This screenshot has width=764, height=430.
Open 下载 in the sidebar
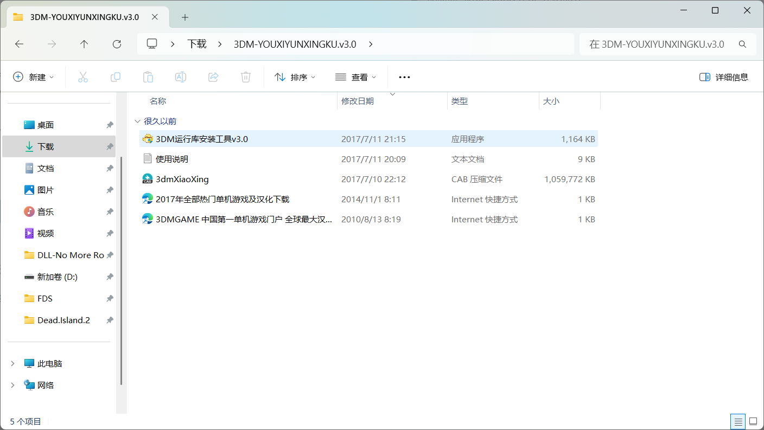[59, 146]
